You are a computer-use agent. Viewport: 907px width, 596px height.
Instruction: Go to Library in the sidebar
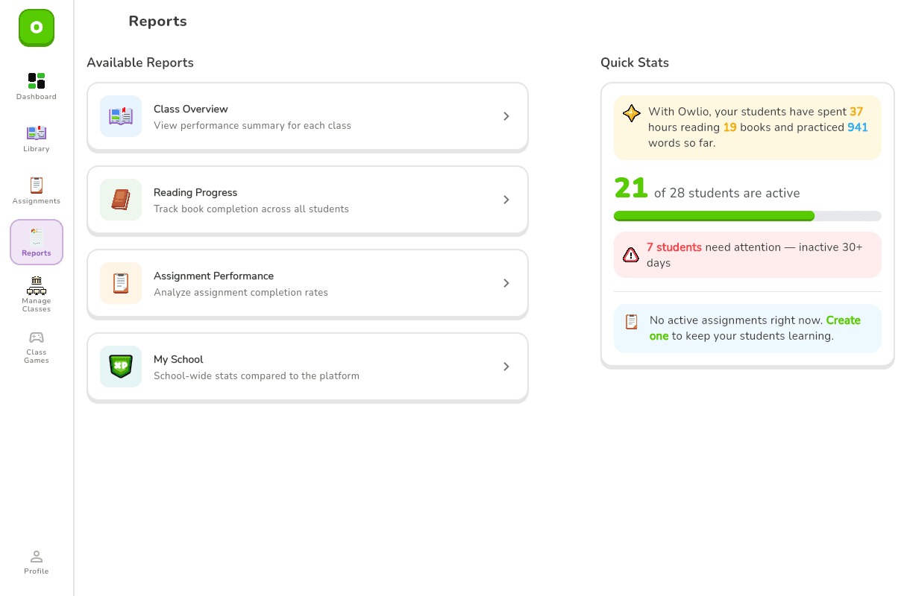(x=37, y=133)
